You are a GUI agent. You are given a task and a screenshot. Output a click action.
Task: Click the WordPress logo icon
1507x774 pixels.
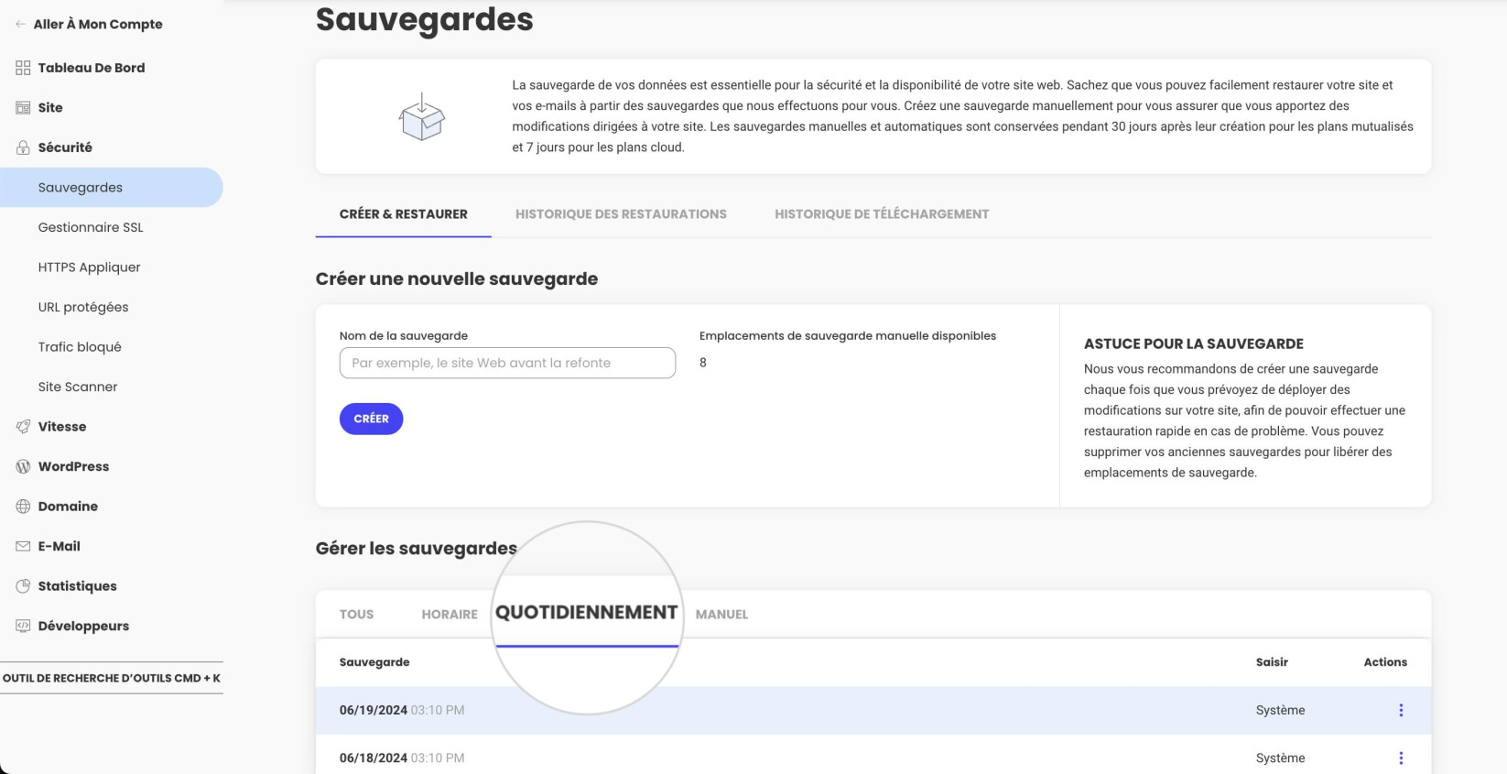tap(23, 466)
